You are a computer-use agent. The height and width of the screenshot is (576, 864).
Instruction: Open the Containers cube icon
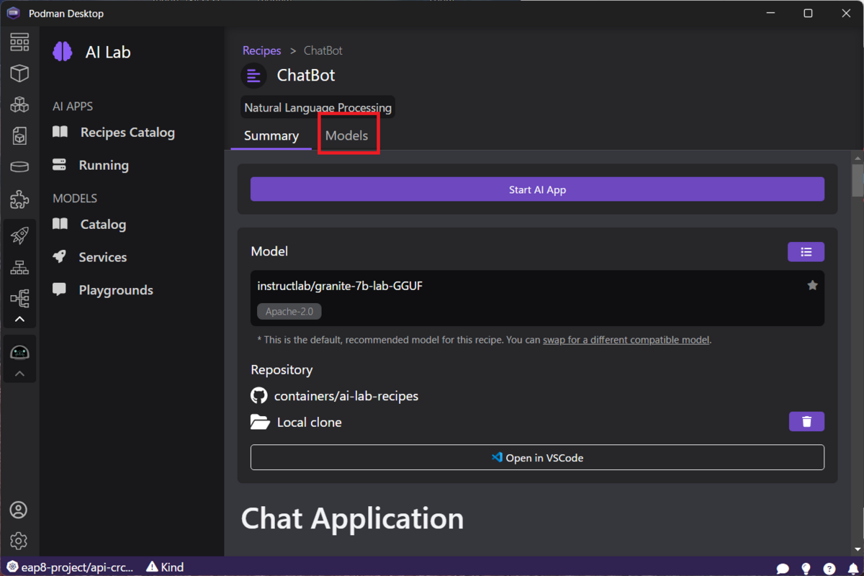pos(19,73)
